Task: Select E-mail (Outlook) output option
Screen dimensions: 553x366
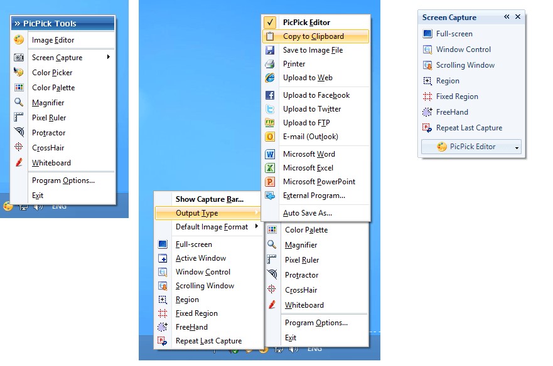Action: tap(310, 137)
